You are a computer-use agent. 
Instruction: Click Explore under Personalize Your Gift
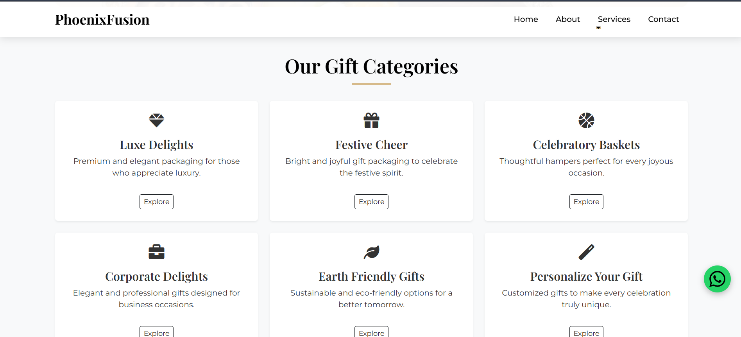pyautogui.click(x=586, y=333)
